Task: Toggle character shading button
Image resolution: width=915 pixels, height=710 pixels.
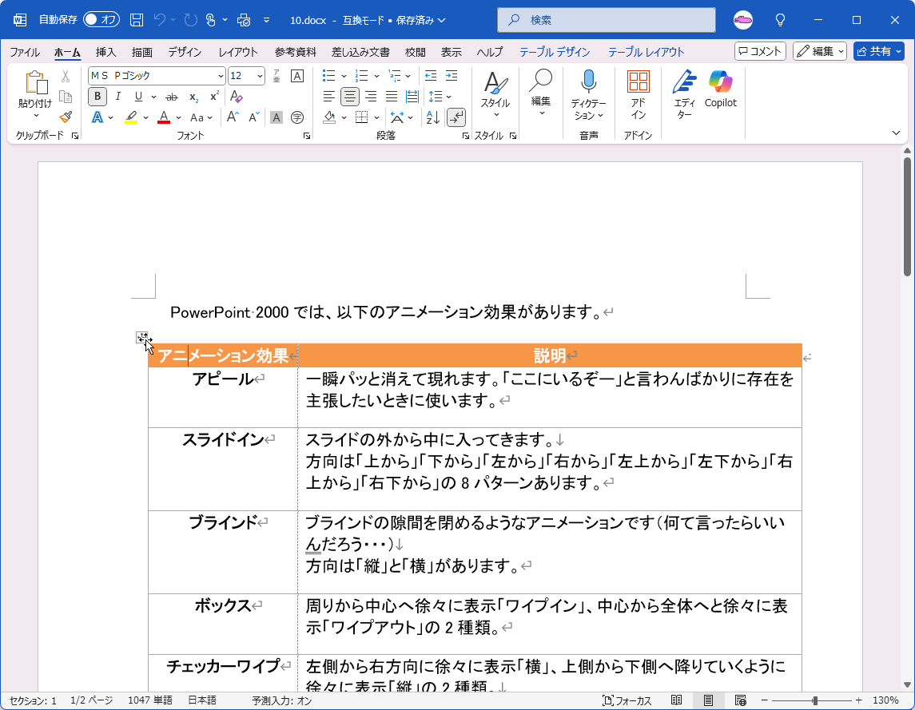Action: 276,117
